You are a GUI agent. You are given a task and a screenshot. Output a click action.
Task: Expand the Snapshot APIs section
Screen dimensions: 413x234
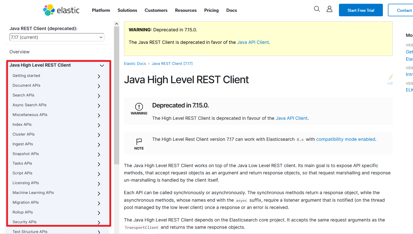click(99, 155)
